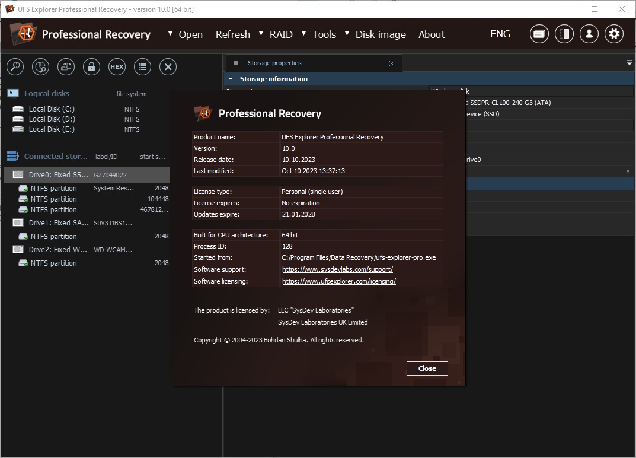Toggle the split panel layout icon
Screen dimensions: 636x458
(564, 34)
